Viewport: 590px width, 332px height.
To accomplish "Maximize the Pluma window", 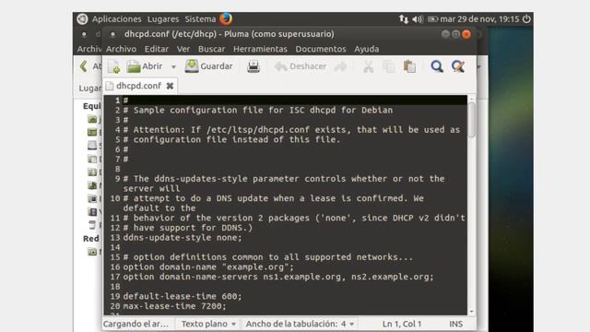I will point(455,34).
